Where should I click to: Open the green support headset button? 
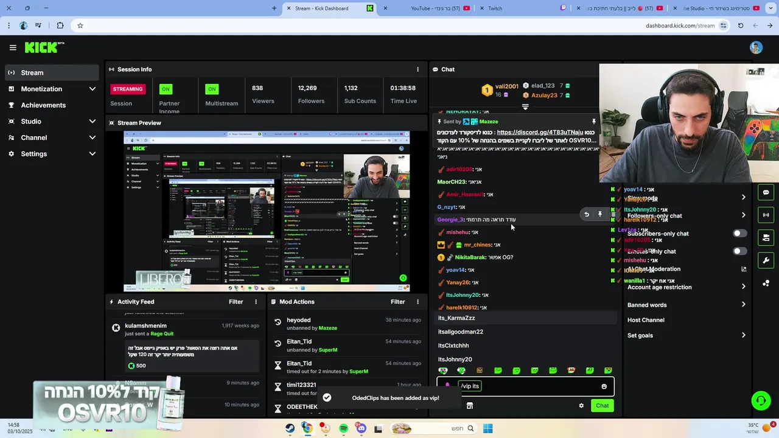(761, 400)
